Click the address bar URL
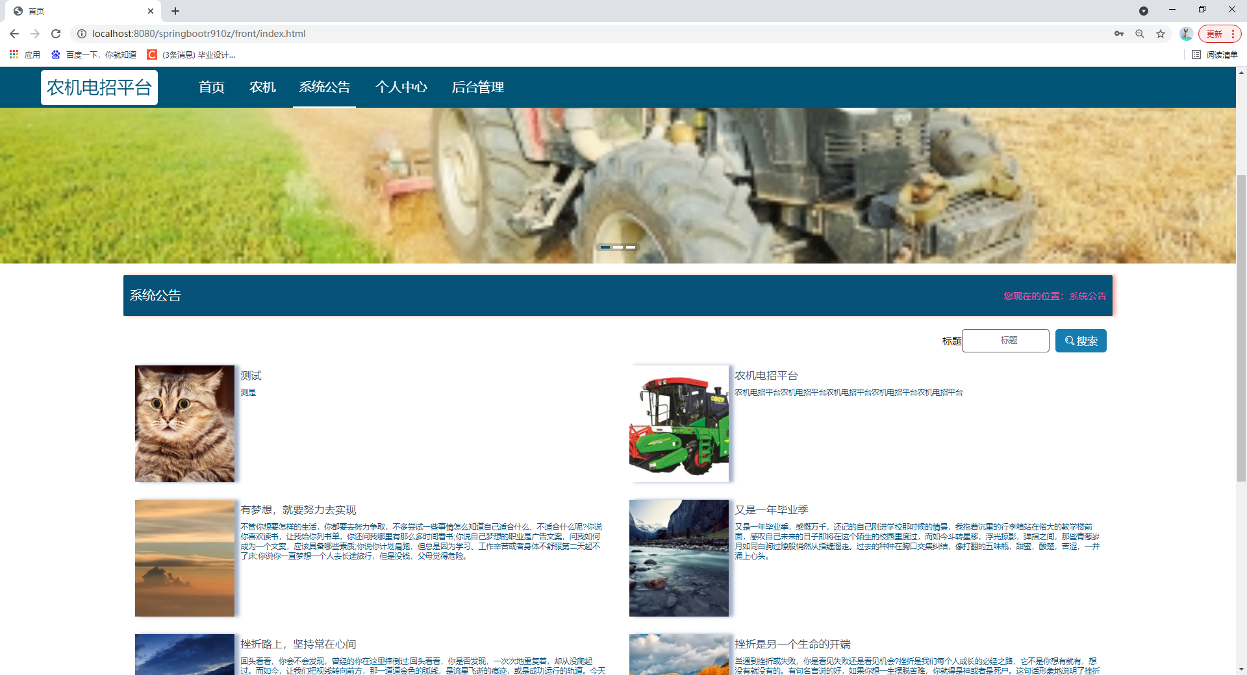Viewport: 1247px width, 675px height. point(199,34)
